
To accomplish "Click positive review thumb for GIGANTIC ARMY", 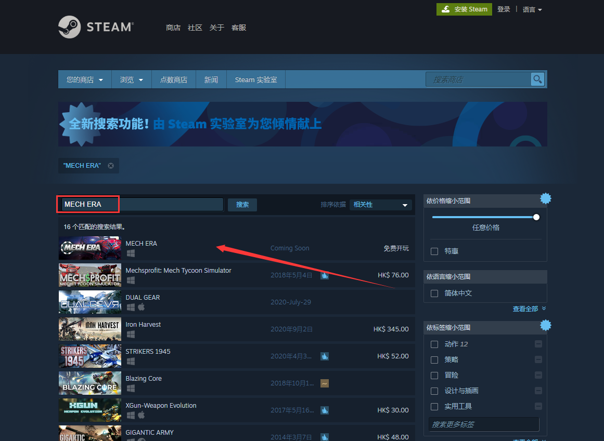I will tap(325, 437).
